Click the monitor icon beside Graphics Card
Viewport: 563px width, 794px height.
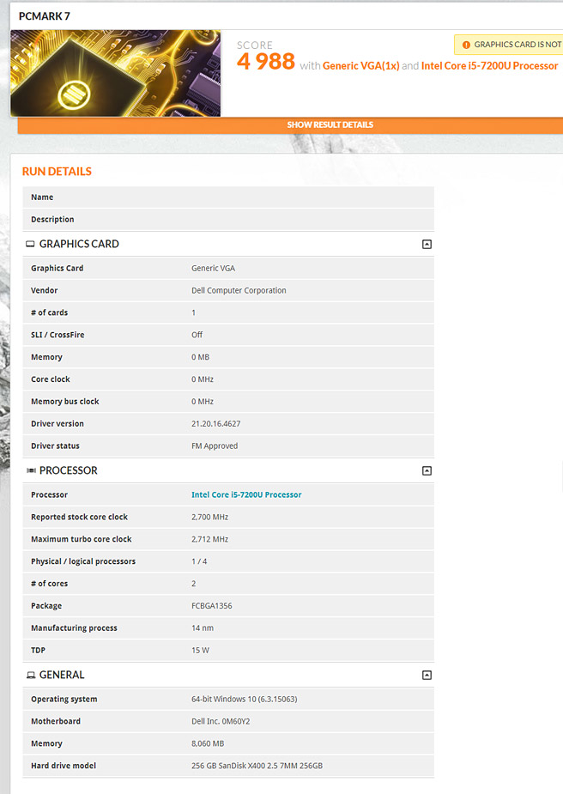pos(30,244)
